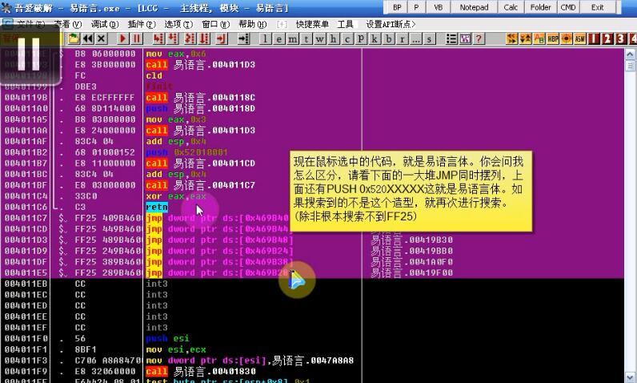The image size is (637, 383).
Task: Click the red number 1 toolbar button
Action: (594, 38)
